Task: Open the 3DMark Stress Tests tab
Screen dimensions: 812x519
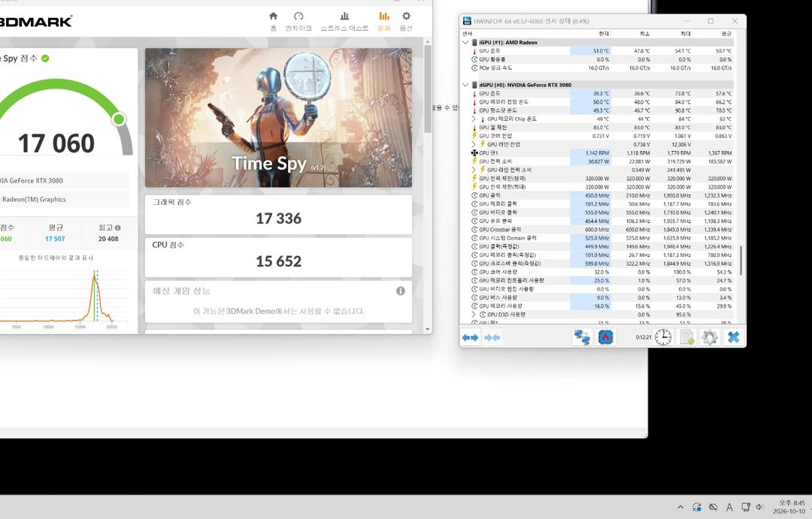Action: [344, 21]
